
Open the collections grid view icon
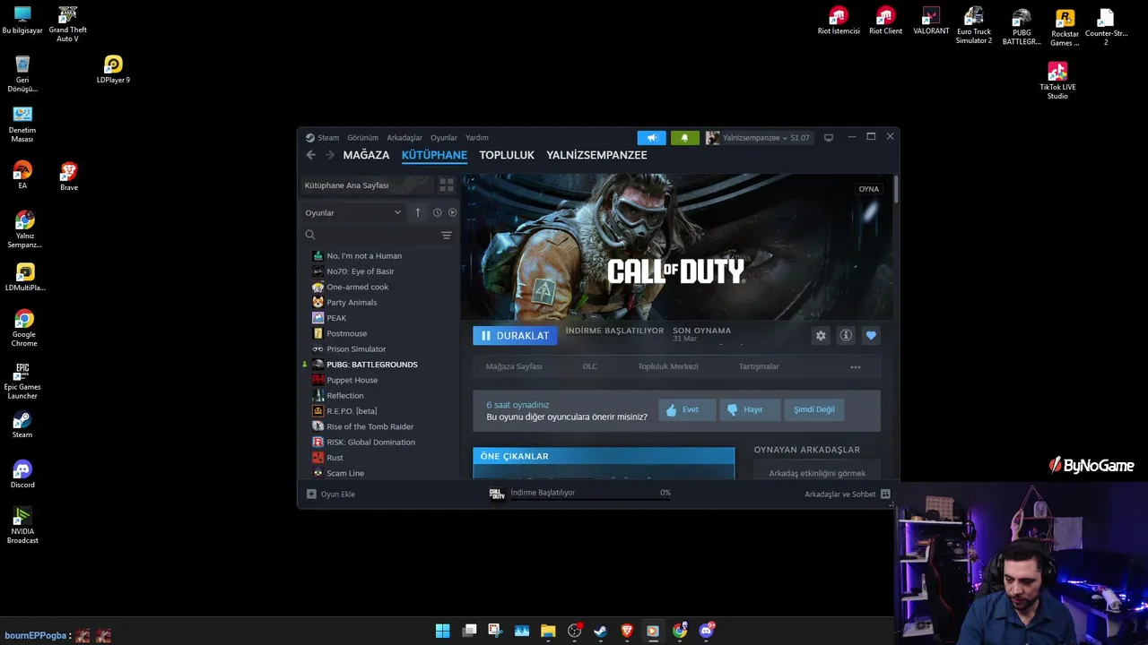(x=446, y=185)
